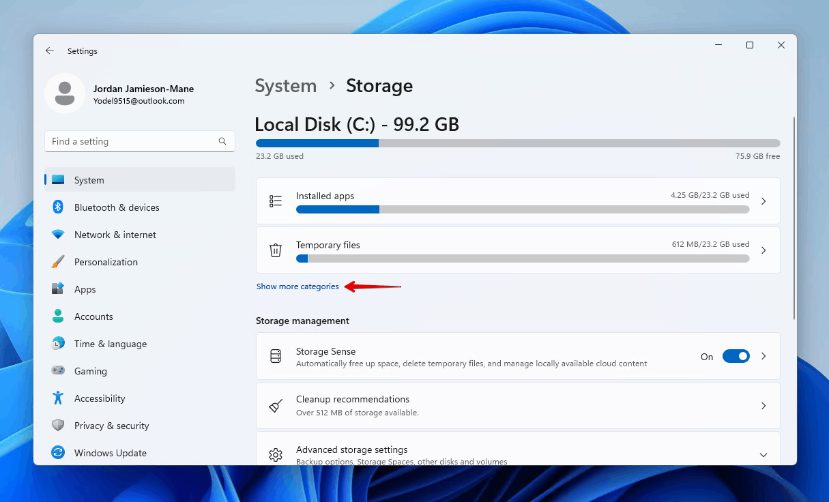829x502 pixels.
Task: Click the Show more categories link
Action: (297, 286)
